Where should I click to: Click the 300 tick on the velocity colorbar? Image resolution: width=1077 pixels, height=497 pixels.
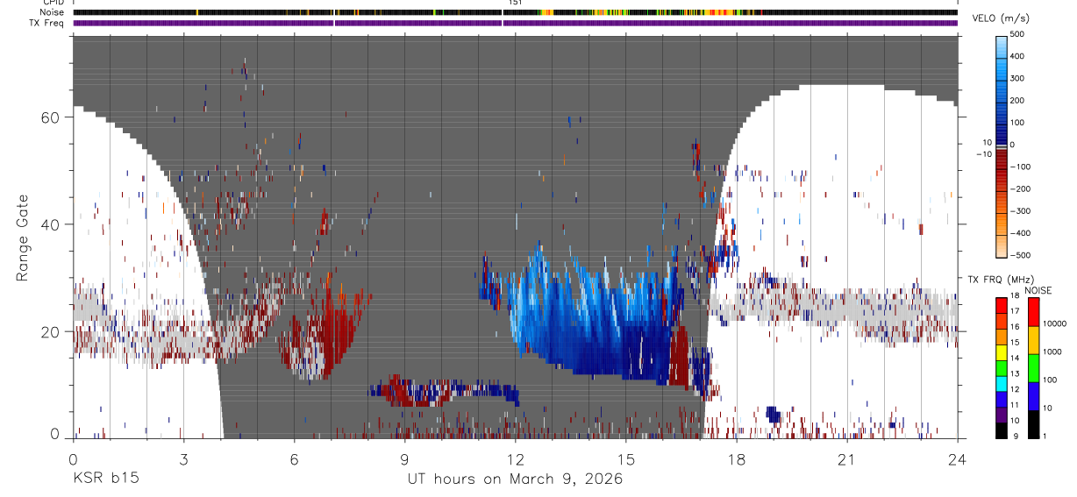point(1018,78)
